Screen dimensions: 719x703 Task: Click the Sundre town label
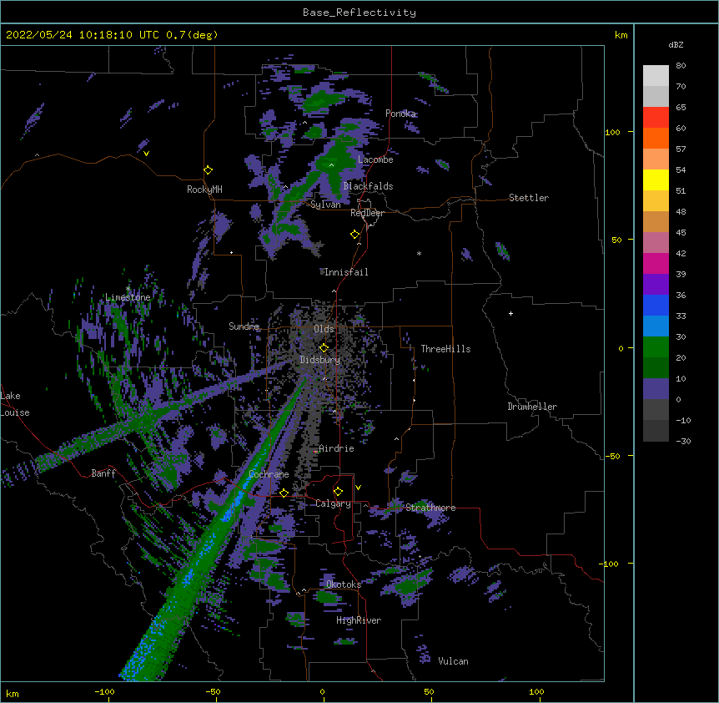point(244,326)
